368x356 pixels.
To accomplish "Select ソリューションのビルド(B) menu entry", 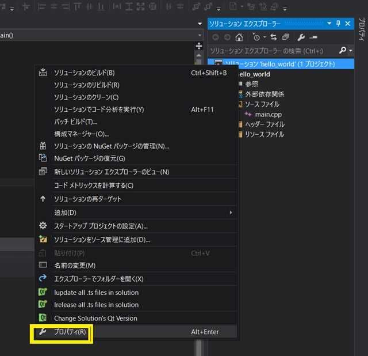I will click(136, 73).
